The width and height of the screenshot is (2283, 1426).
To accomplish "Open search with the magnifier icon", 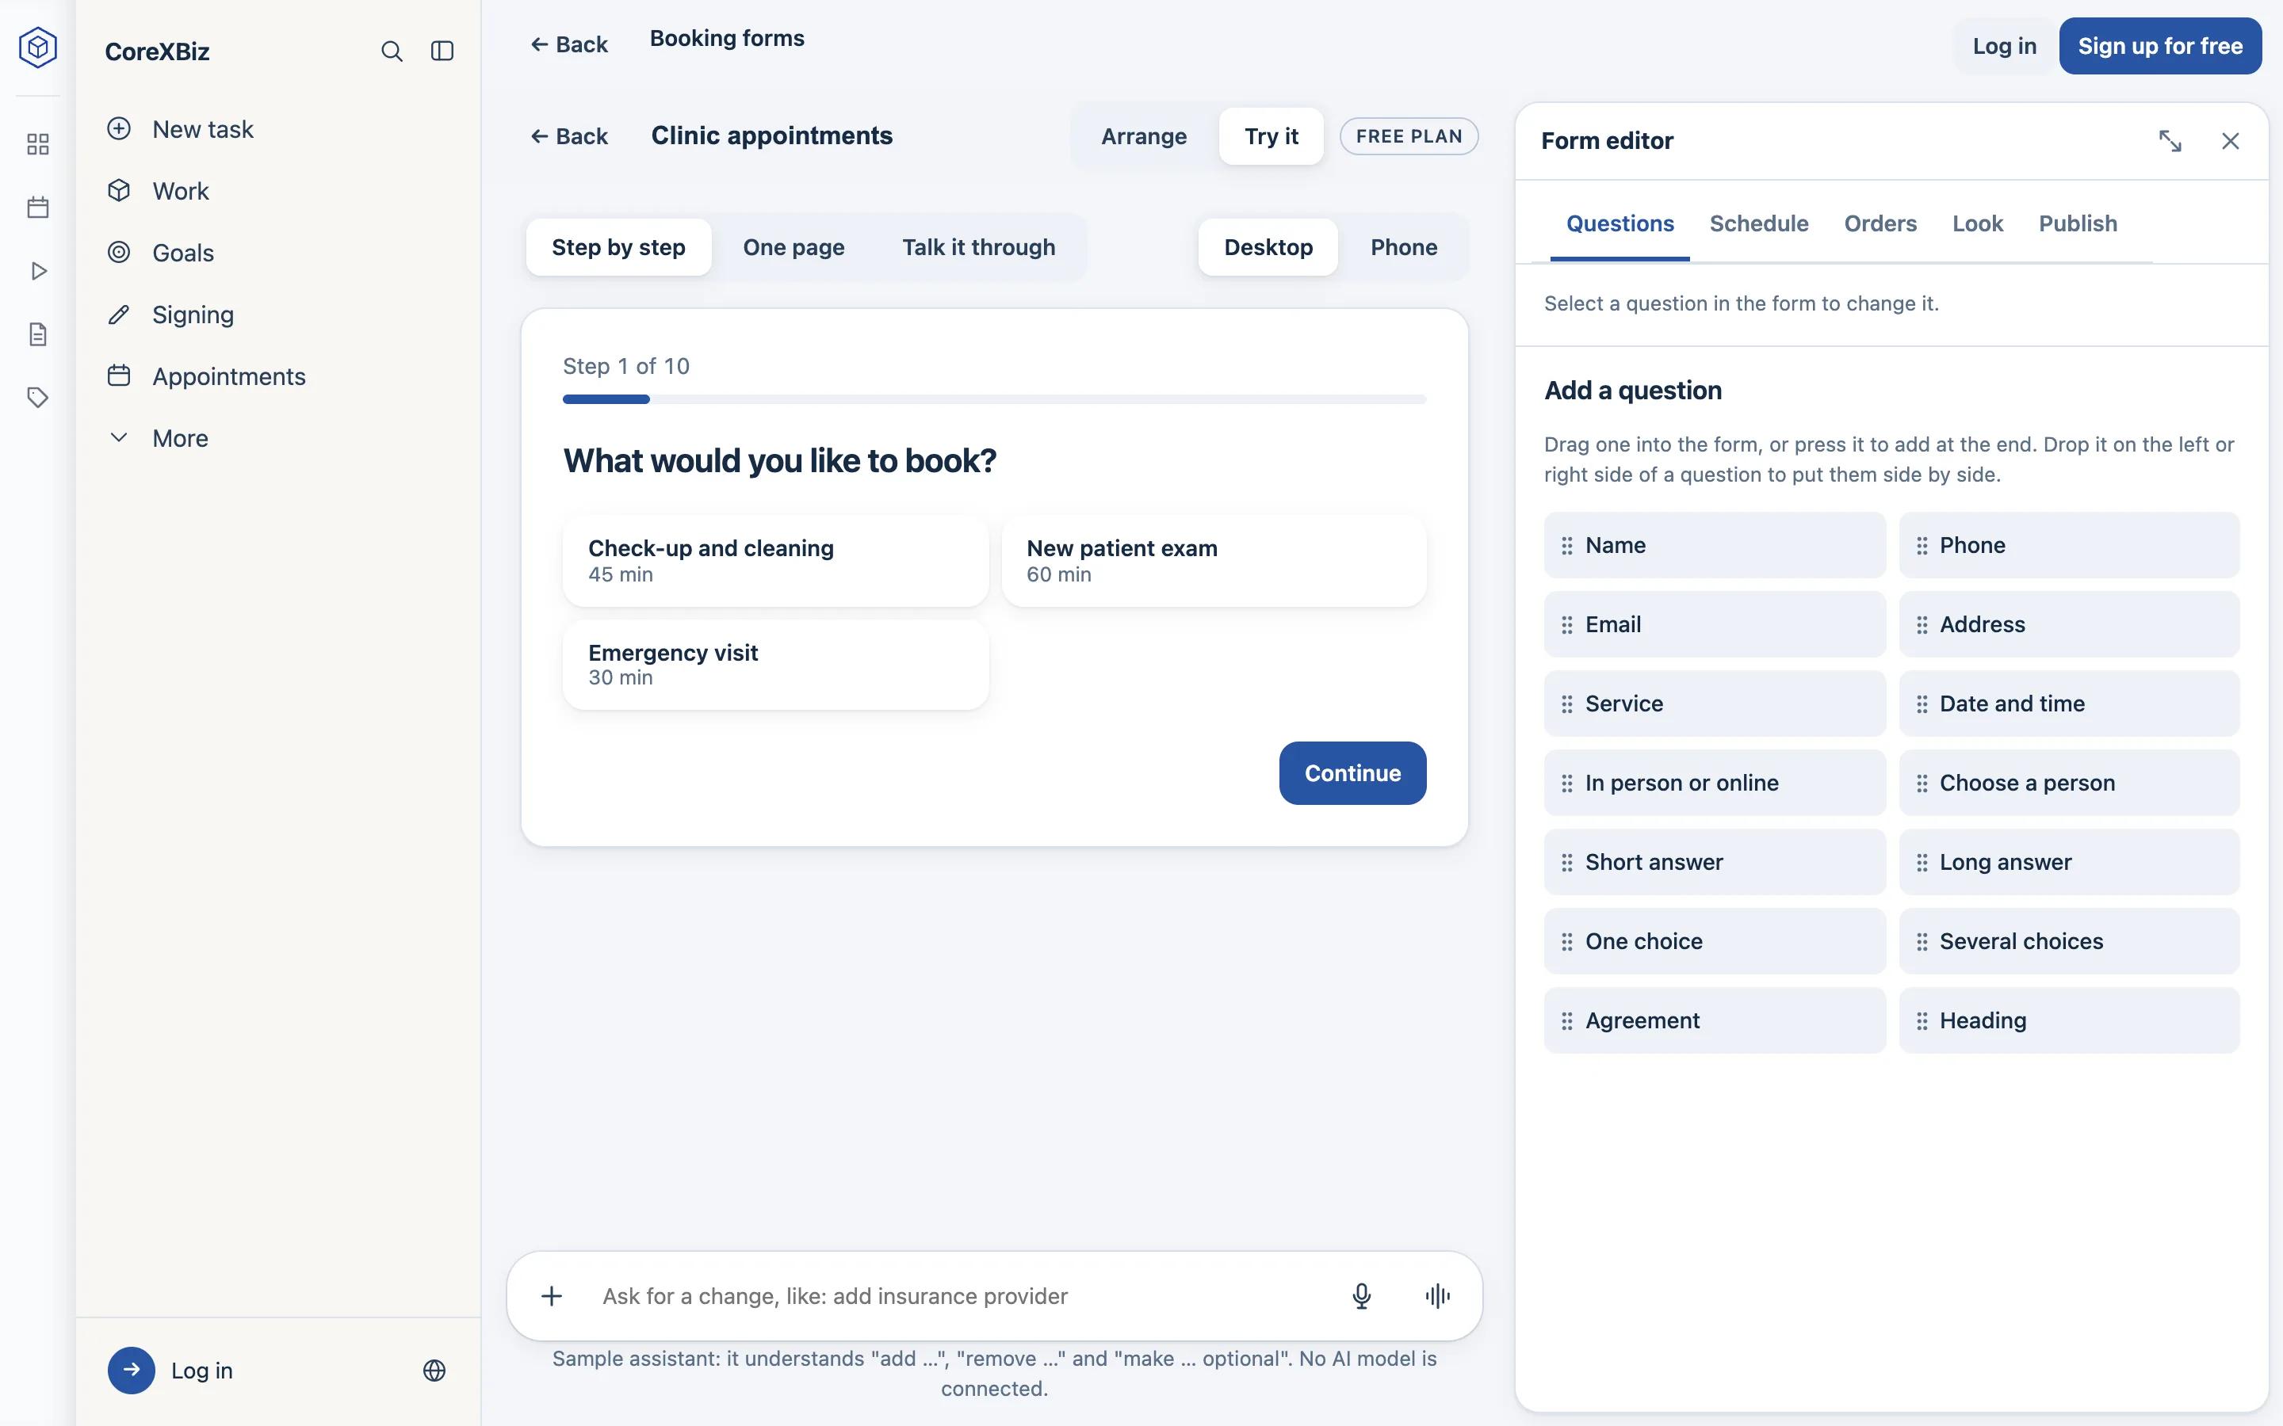I will 392,51.
